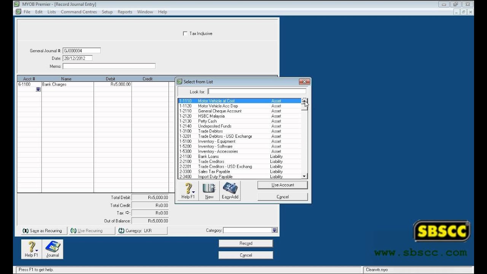The image size is (487, 274).
Task: Select Undeposited Funds account row
Action: (240, 126)
